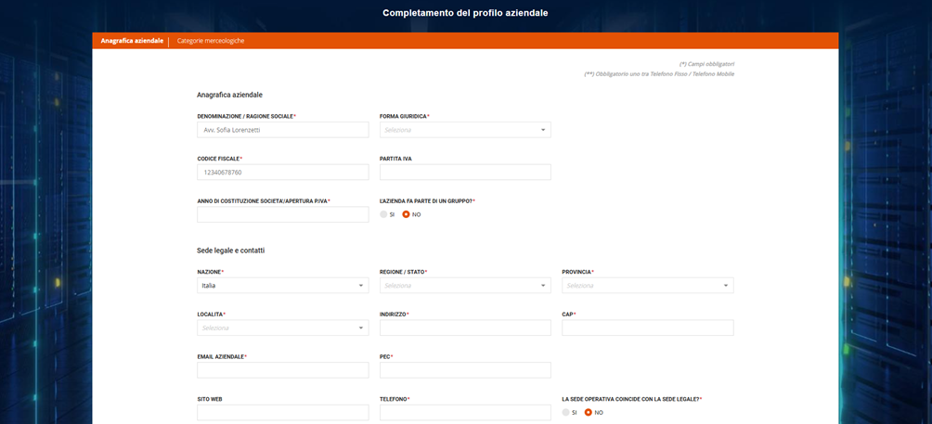Select SI for sede operativa coincide
Screen dimensions: 932x424
click(x=566, y=412)
